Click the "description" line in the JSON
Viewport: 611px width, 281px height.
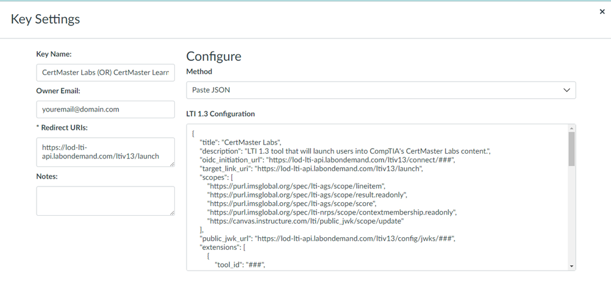345,151
